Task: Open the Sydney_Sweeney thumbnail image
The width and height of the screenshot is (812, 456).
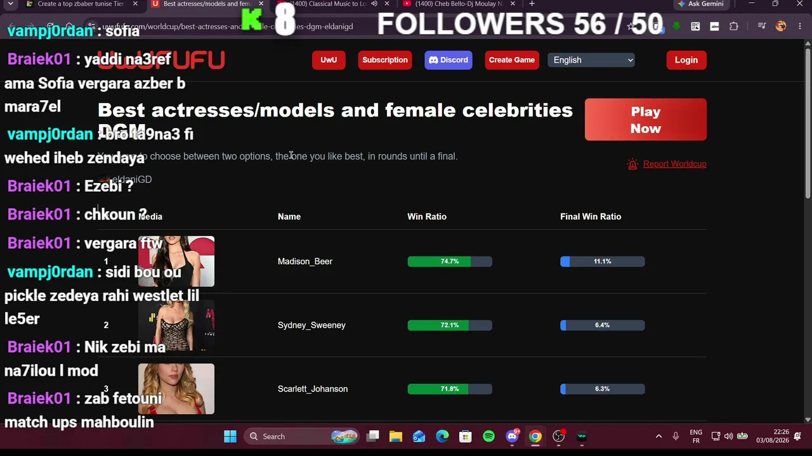Action: click(176, 326)
